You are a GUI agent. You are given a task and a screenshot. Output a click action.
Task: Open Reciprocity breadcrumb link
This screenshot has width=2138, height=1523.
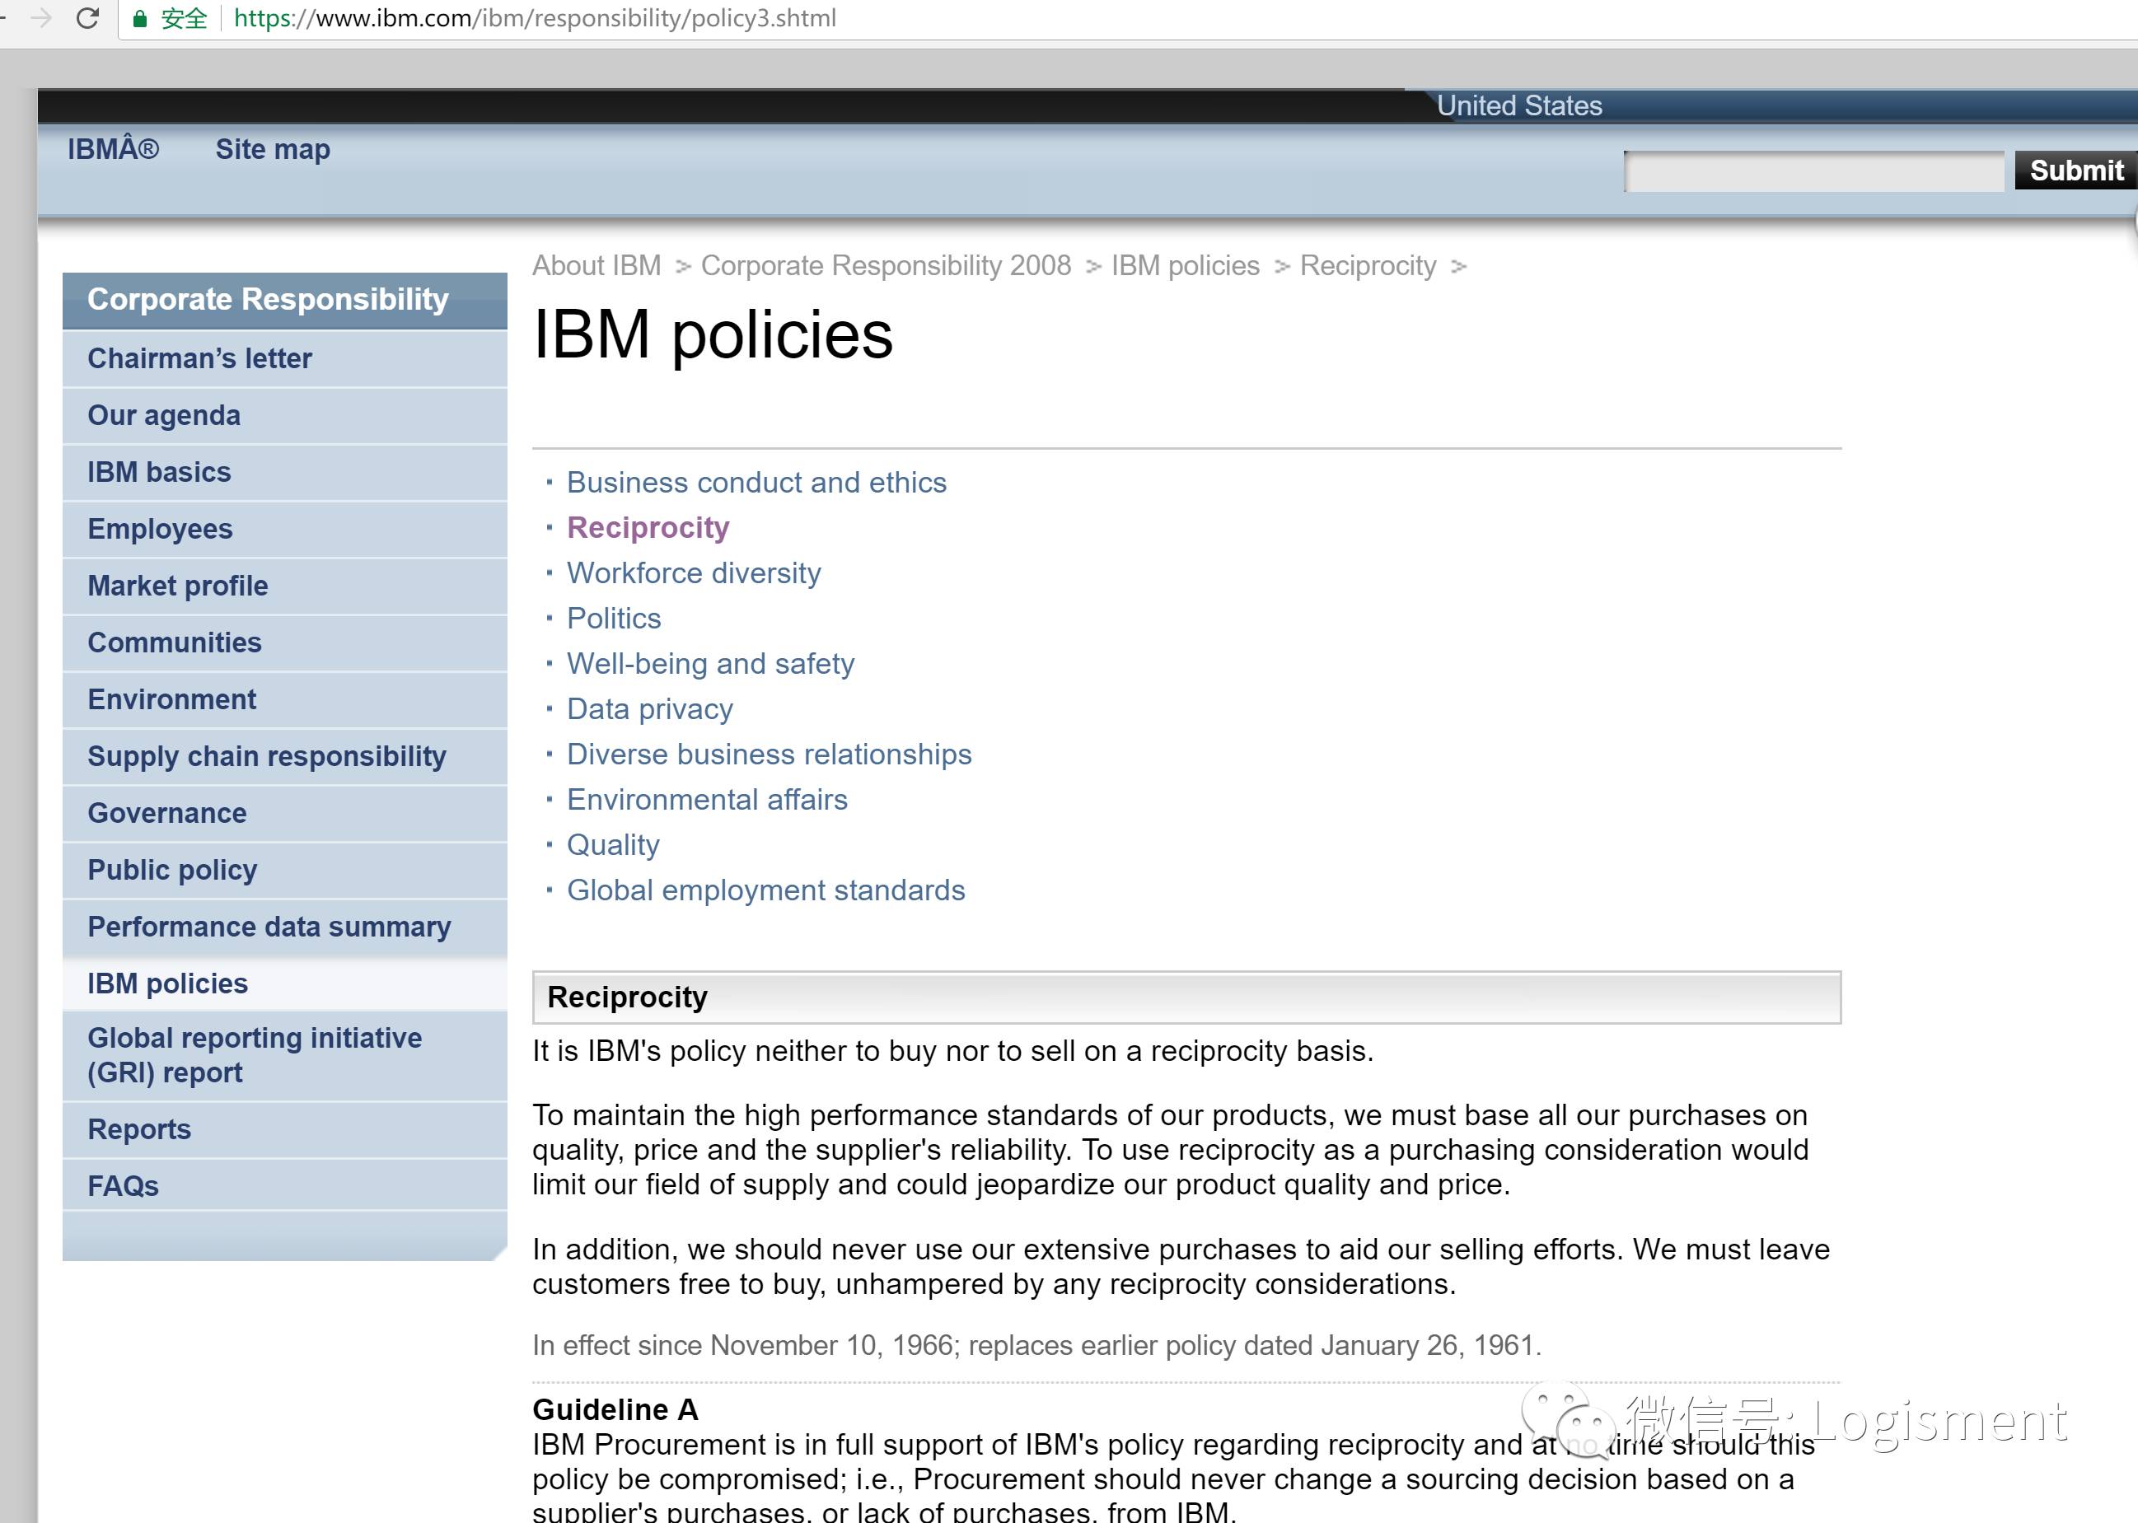(x=1368, y=265)
